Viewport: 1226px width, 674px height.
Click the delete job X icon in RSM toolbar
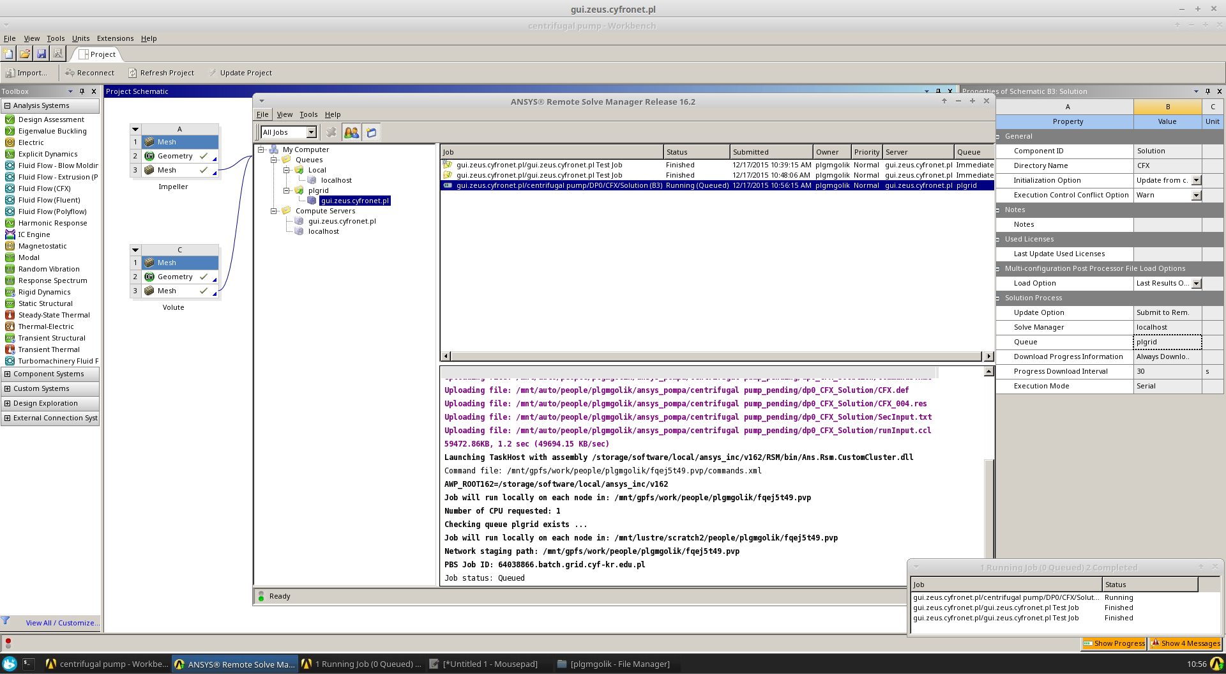click(x=331, y=132)
